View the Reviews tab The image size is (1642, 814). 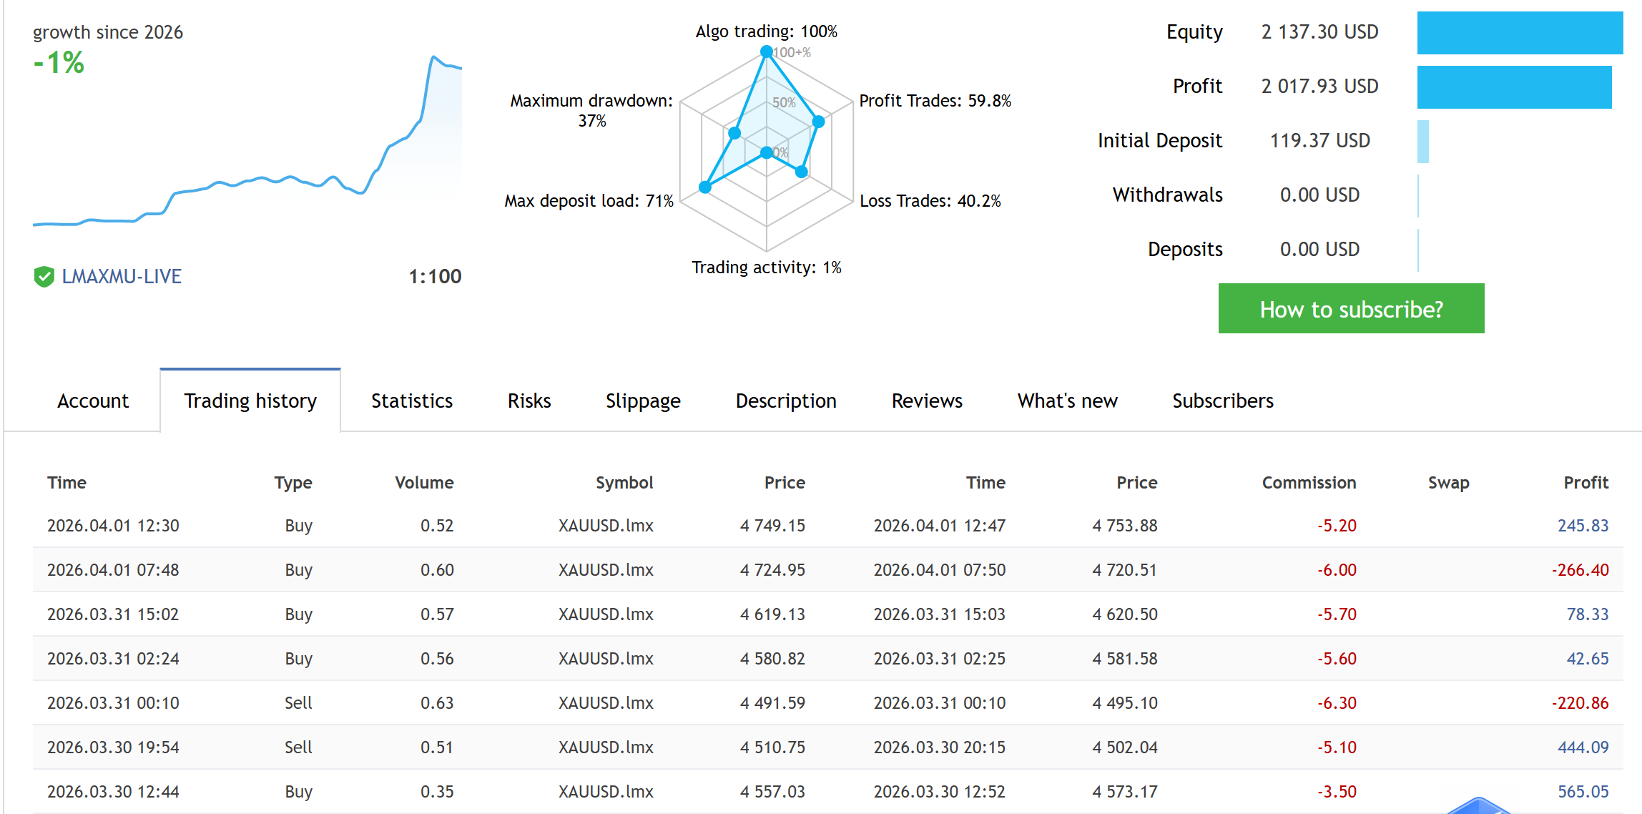tap(926, 401)
